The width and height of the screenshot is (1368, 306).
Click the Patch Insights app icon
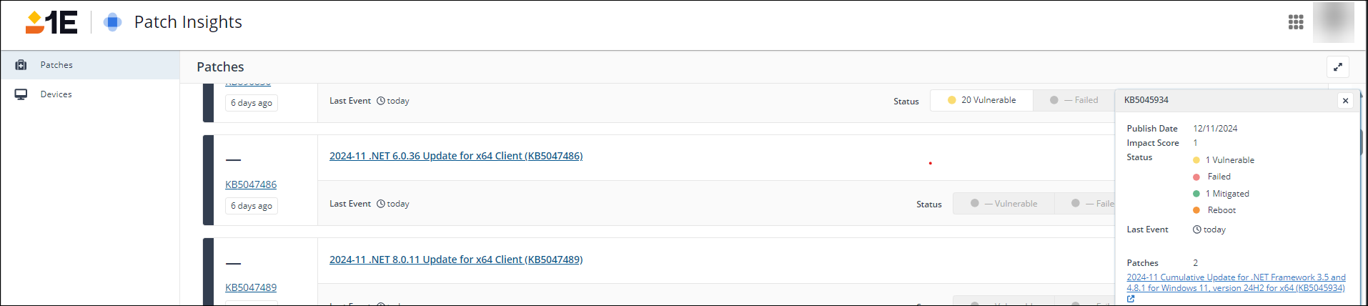point(112,22)
